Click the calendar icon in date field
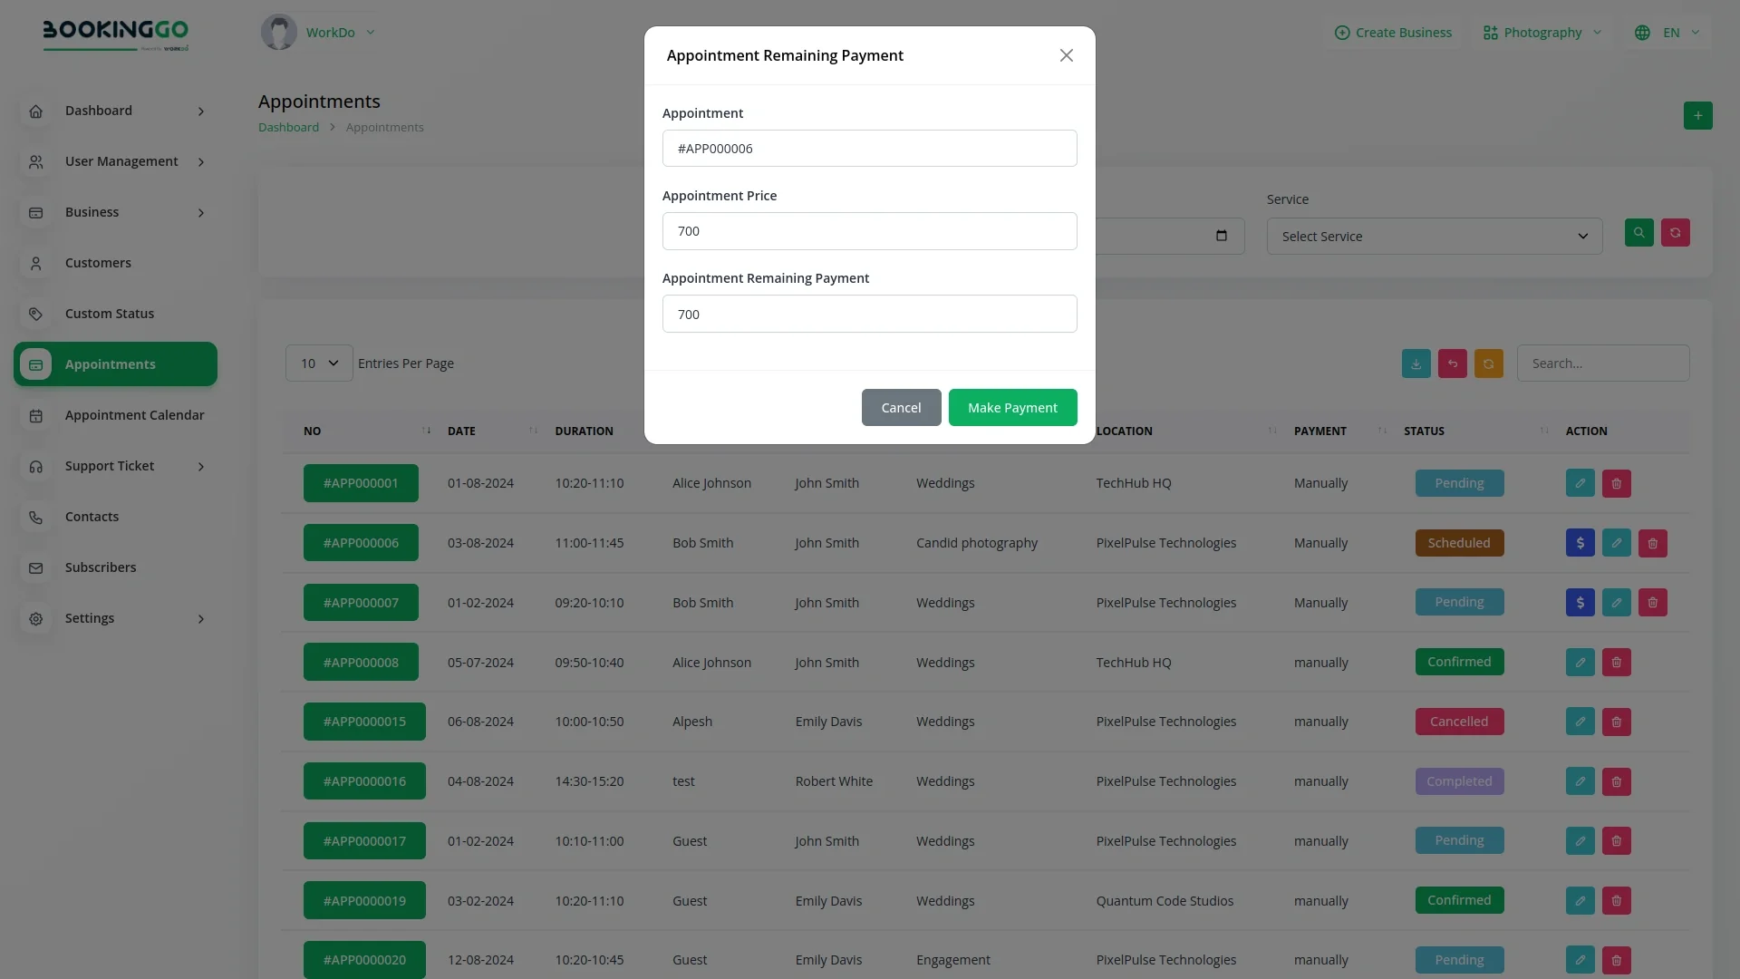This screenshot has width=1740, height=979. [1221, 236]
